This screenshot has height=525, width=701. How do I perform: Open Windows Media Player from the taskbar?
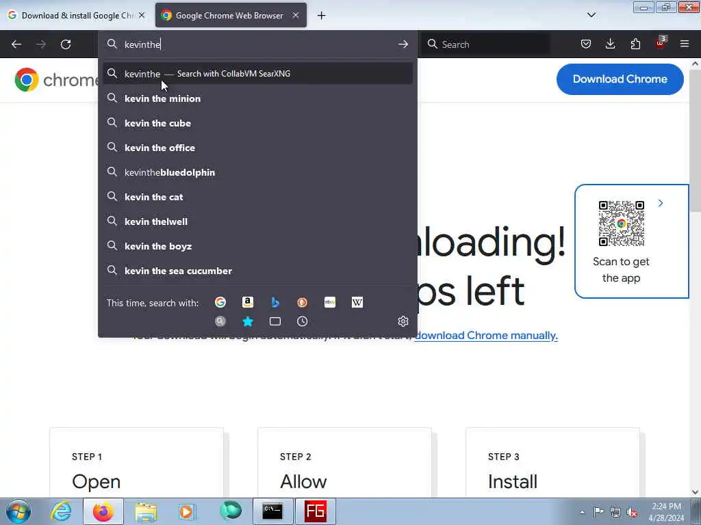(187, 511)
